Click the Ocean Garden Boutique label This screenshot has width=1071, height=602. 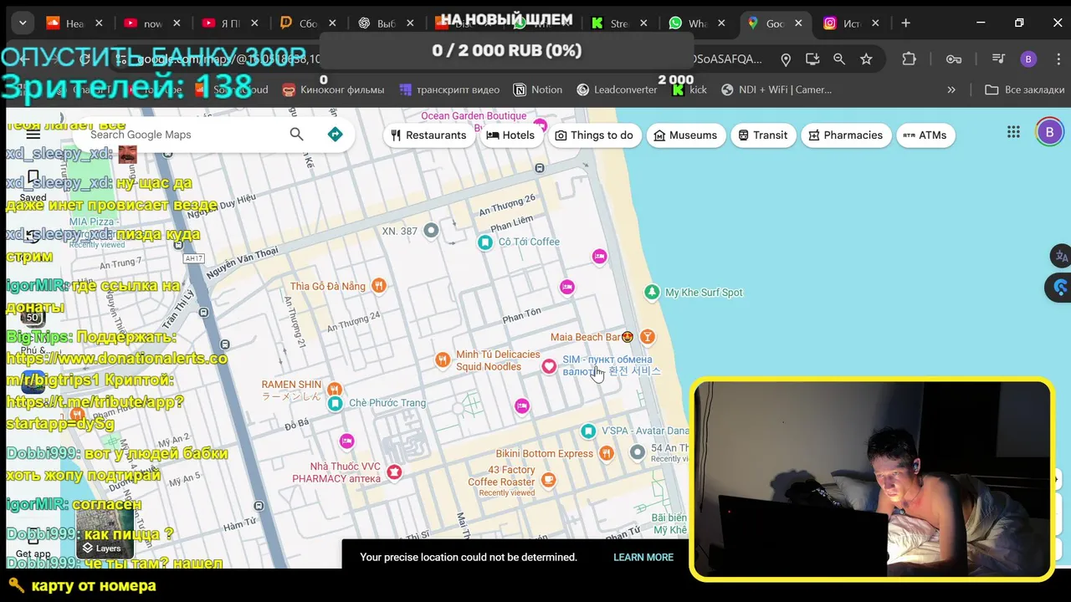coord(474,116)
